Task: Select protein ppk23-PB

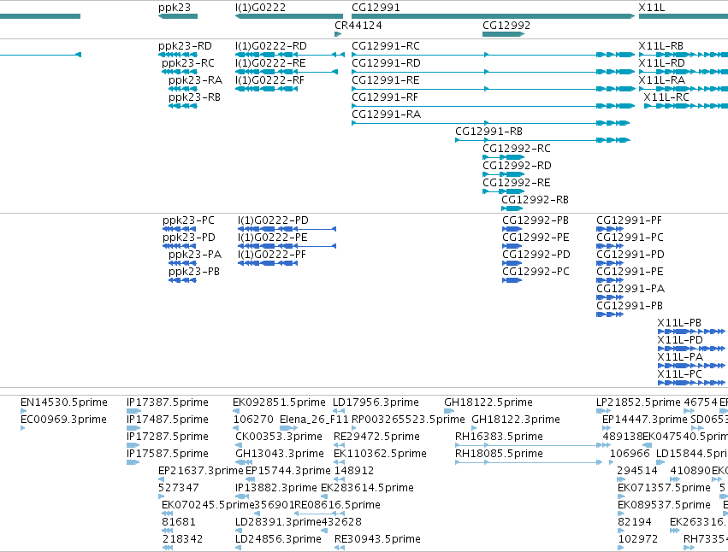Action: pos(194,272)
